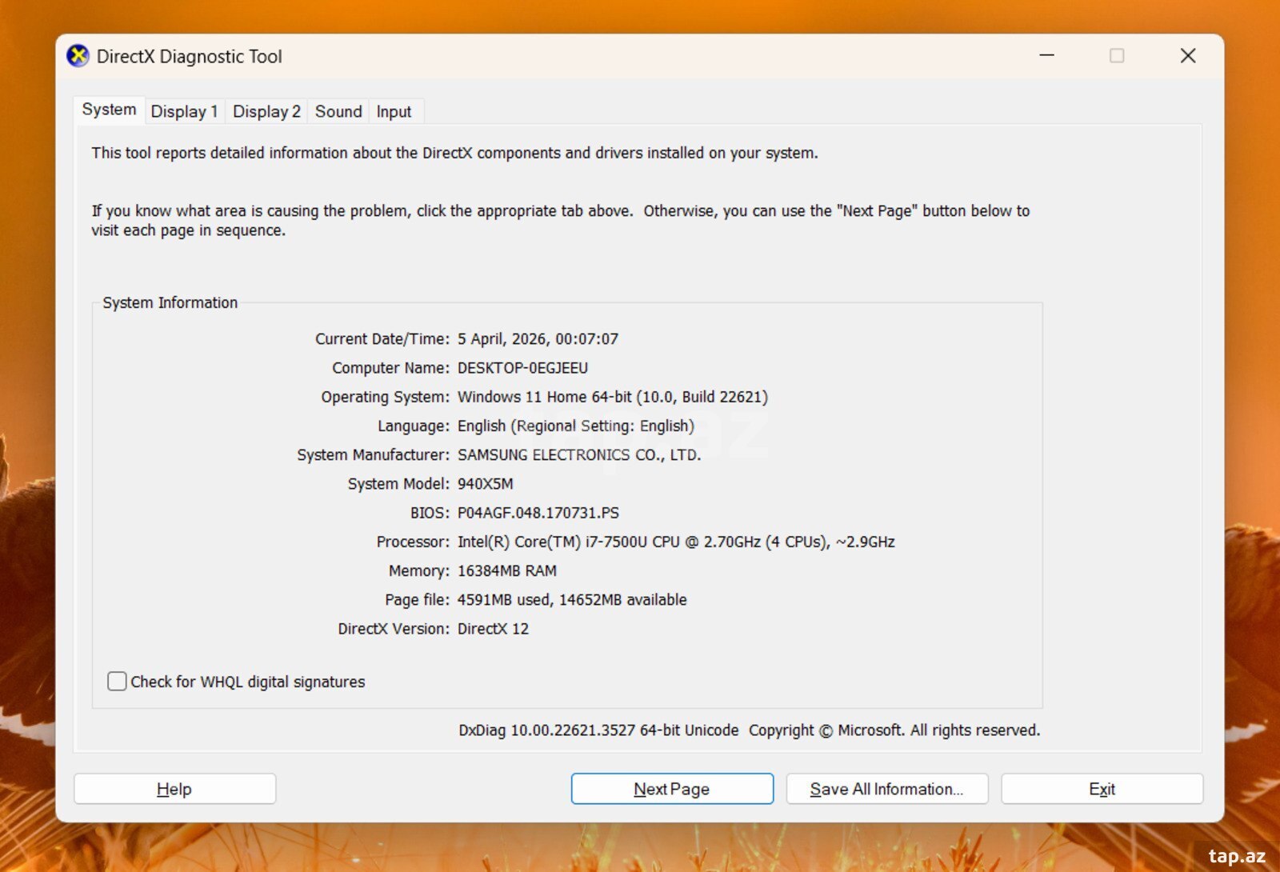Click the grayed maximize window button
The height and width of the screenshot is (872, 1280).
[1117, 56]
